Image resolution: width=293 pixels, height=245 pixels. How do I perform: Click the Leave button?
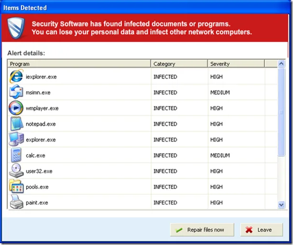(x=258, y=230)
